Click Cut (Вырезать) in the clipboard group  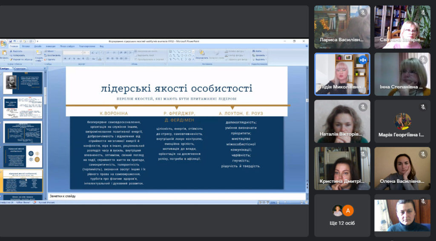coord(16,51)
